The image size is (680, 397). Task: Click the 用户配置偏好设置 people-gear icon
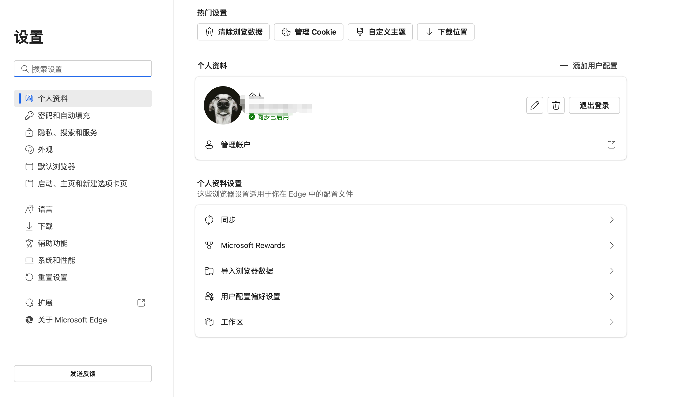coord(209,296)
